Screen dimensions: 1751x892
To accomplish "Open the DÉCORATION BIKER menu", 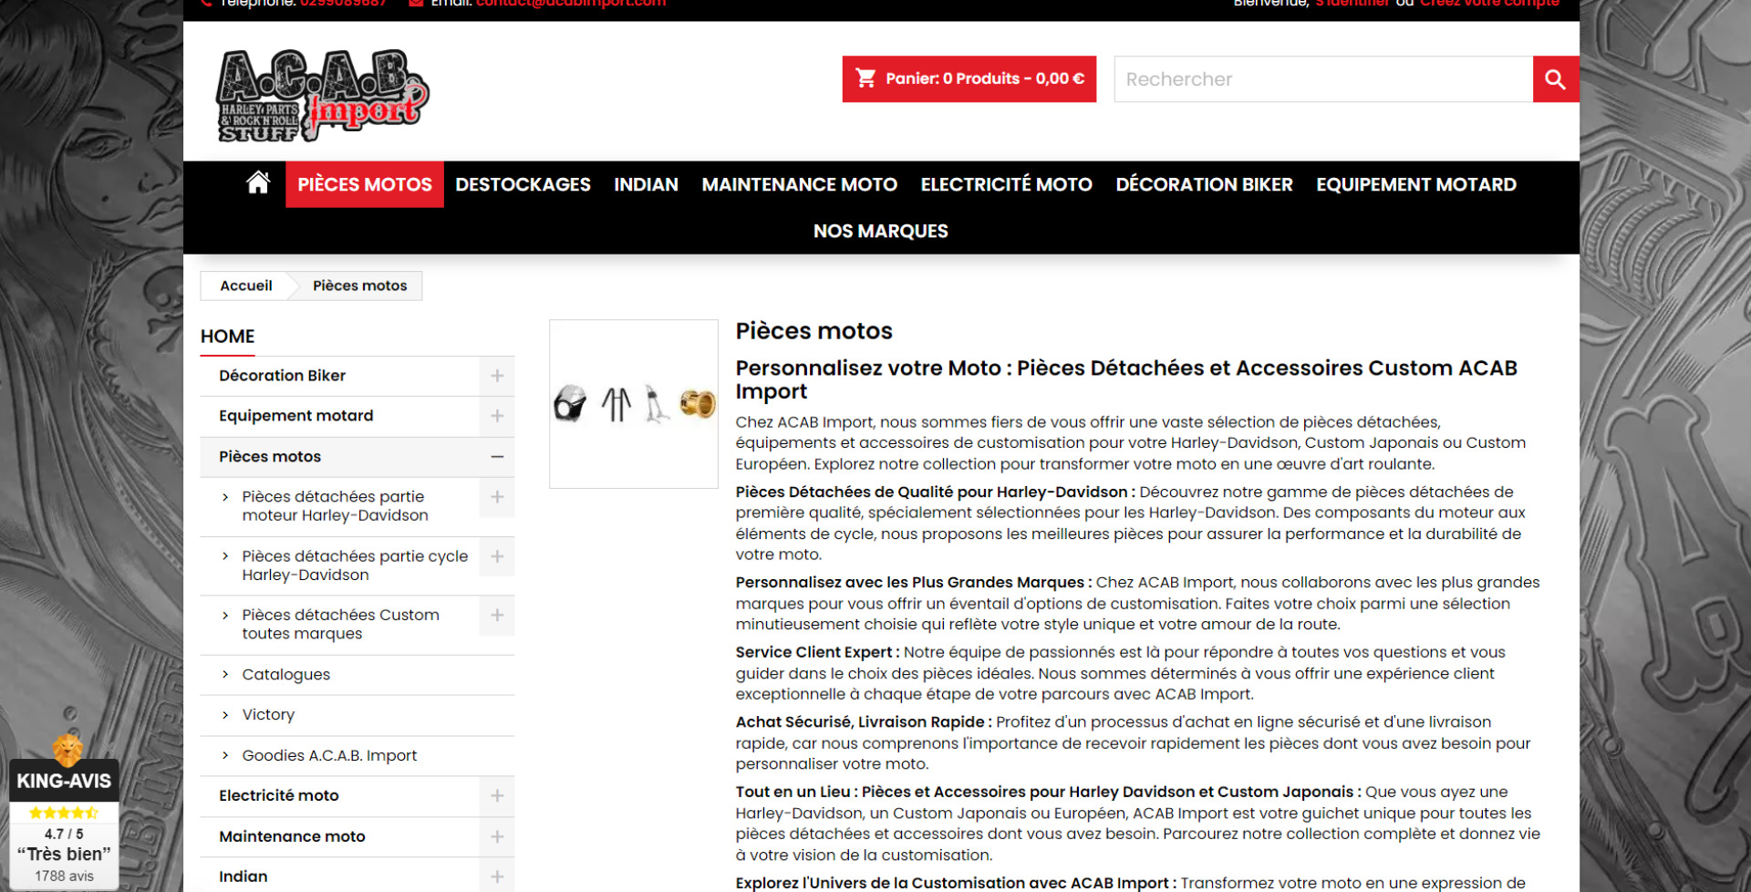I will tap(1205, 184).
